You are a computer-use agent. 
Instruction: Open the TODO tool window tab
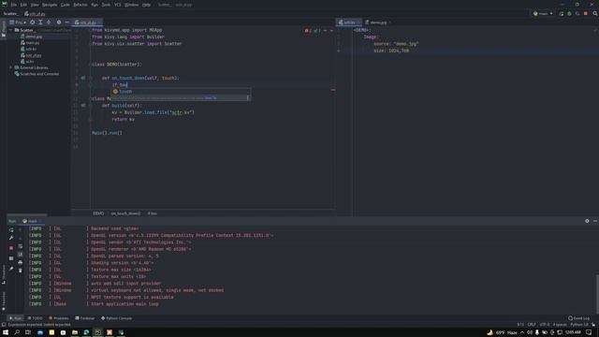tap(36, 318)
